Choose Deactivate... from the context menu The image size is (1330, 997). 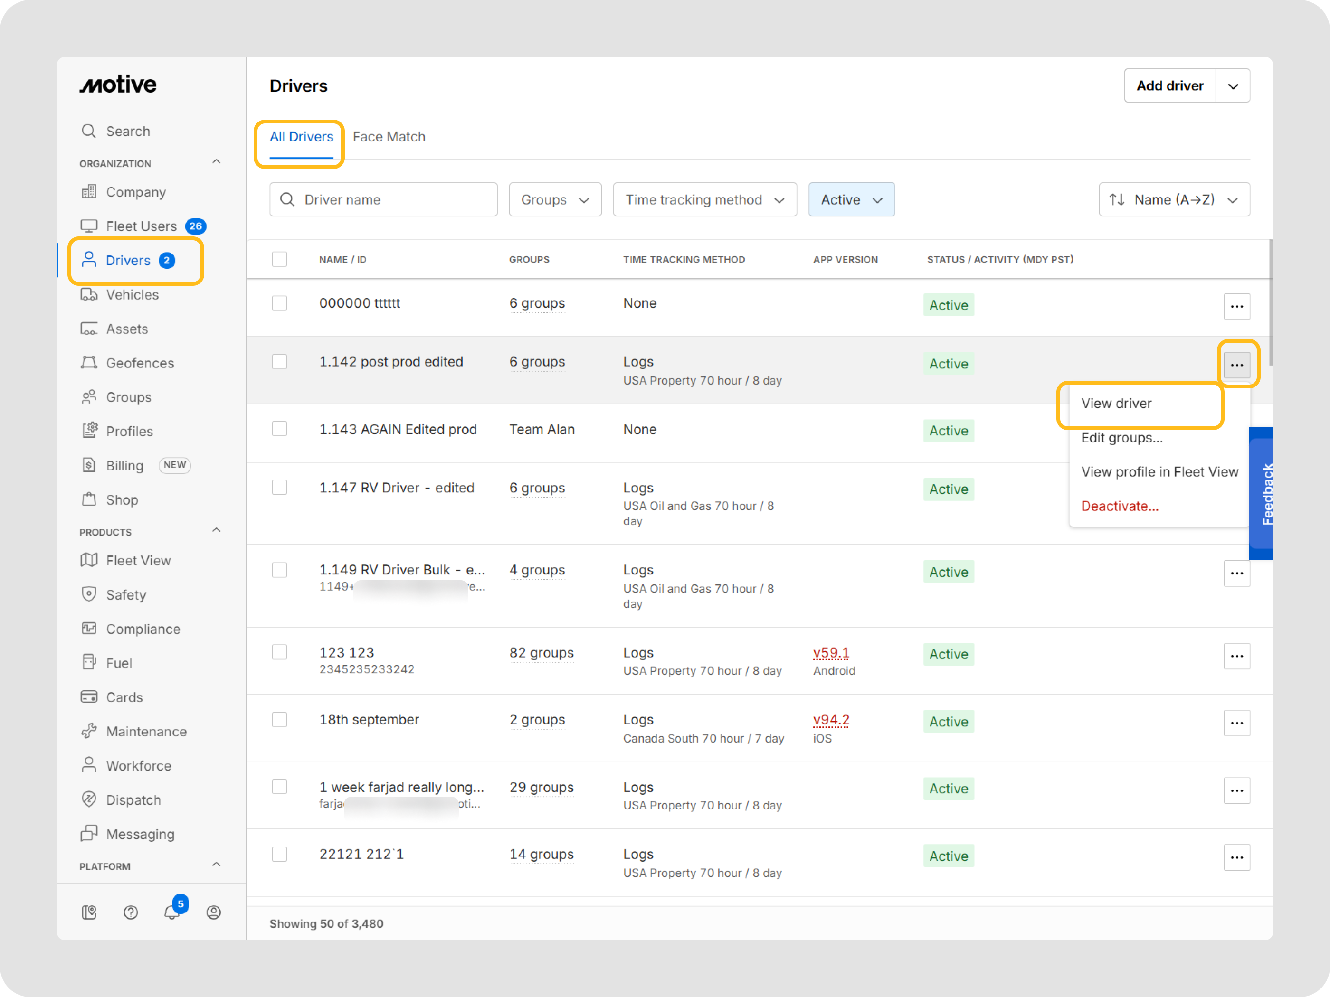(x=1119, y=506)
